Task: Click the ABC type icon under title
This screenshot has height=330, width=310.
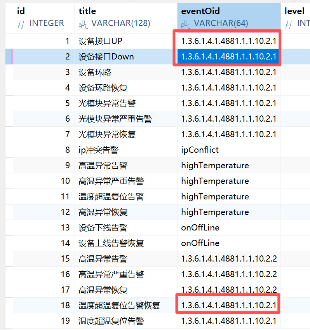Action: [83, 25]
